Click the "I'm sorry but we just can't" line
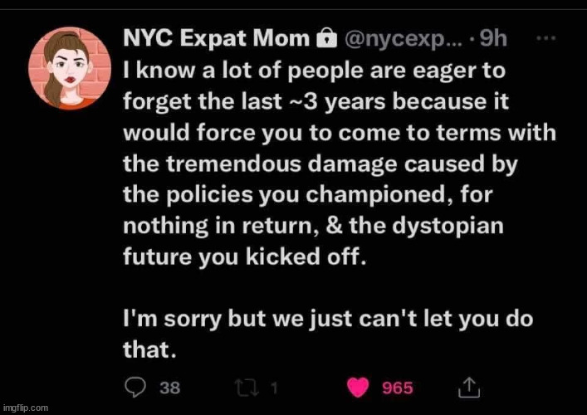587x415 pixels. [x=328, y=320]
